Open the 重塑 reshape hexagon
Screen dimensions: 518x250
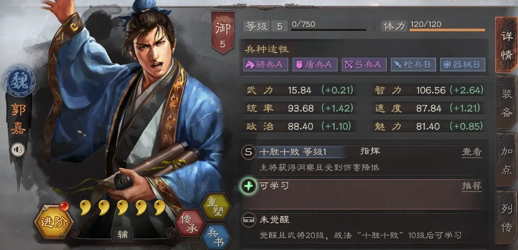[216, 206]
